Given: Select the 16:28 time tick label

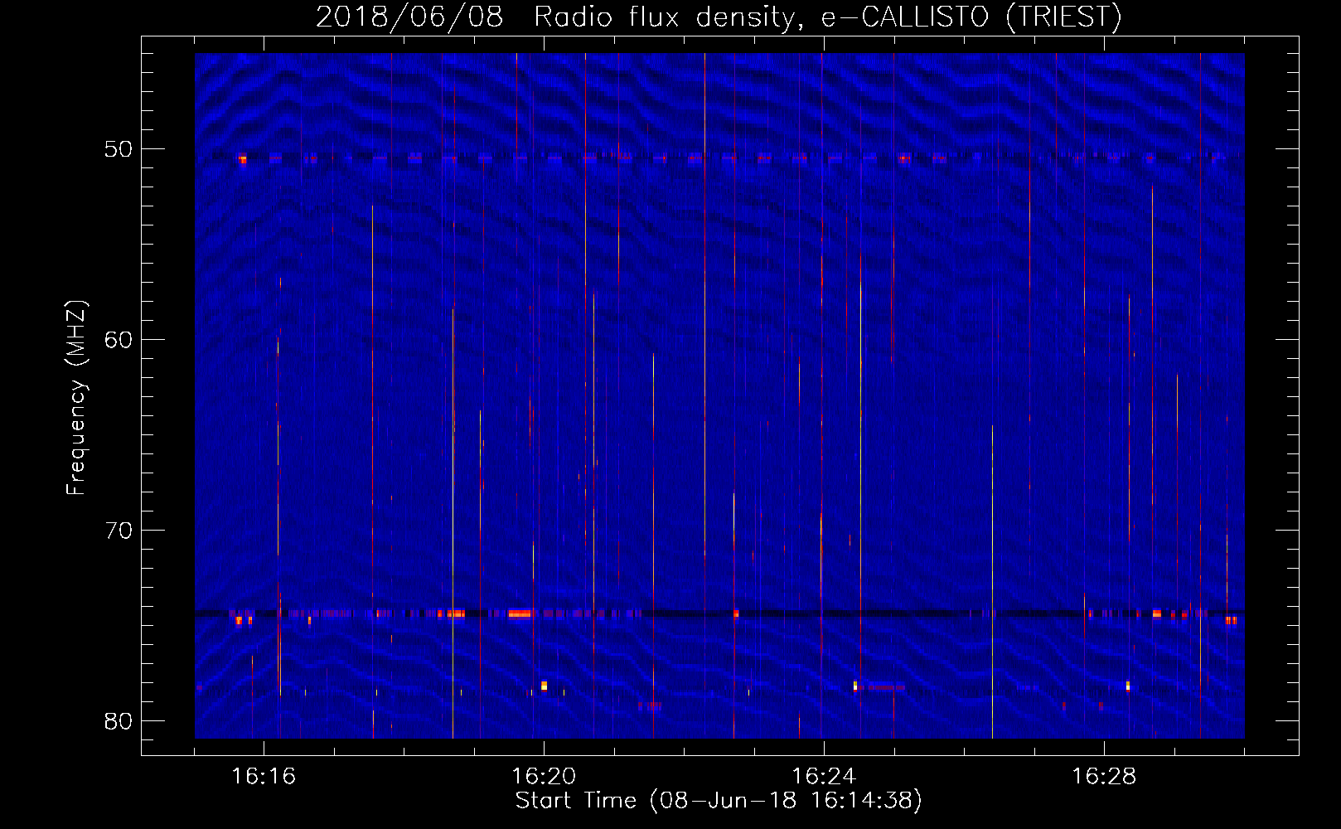Looking at the screenshot, I should point(1104,776).
